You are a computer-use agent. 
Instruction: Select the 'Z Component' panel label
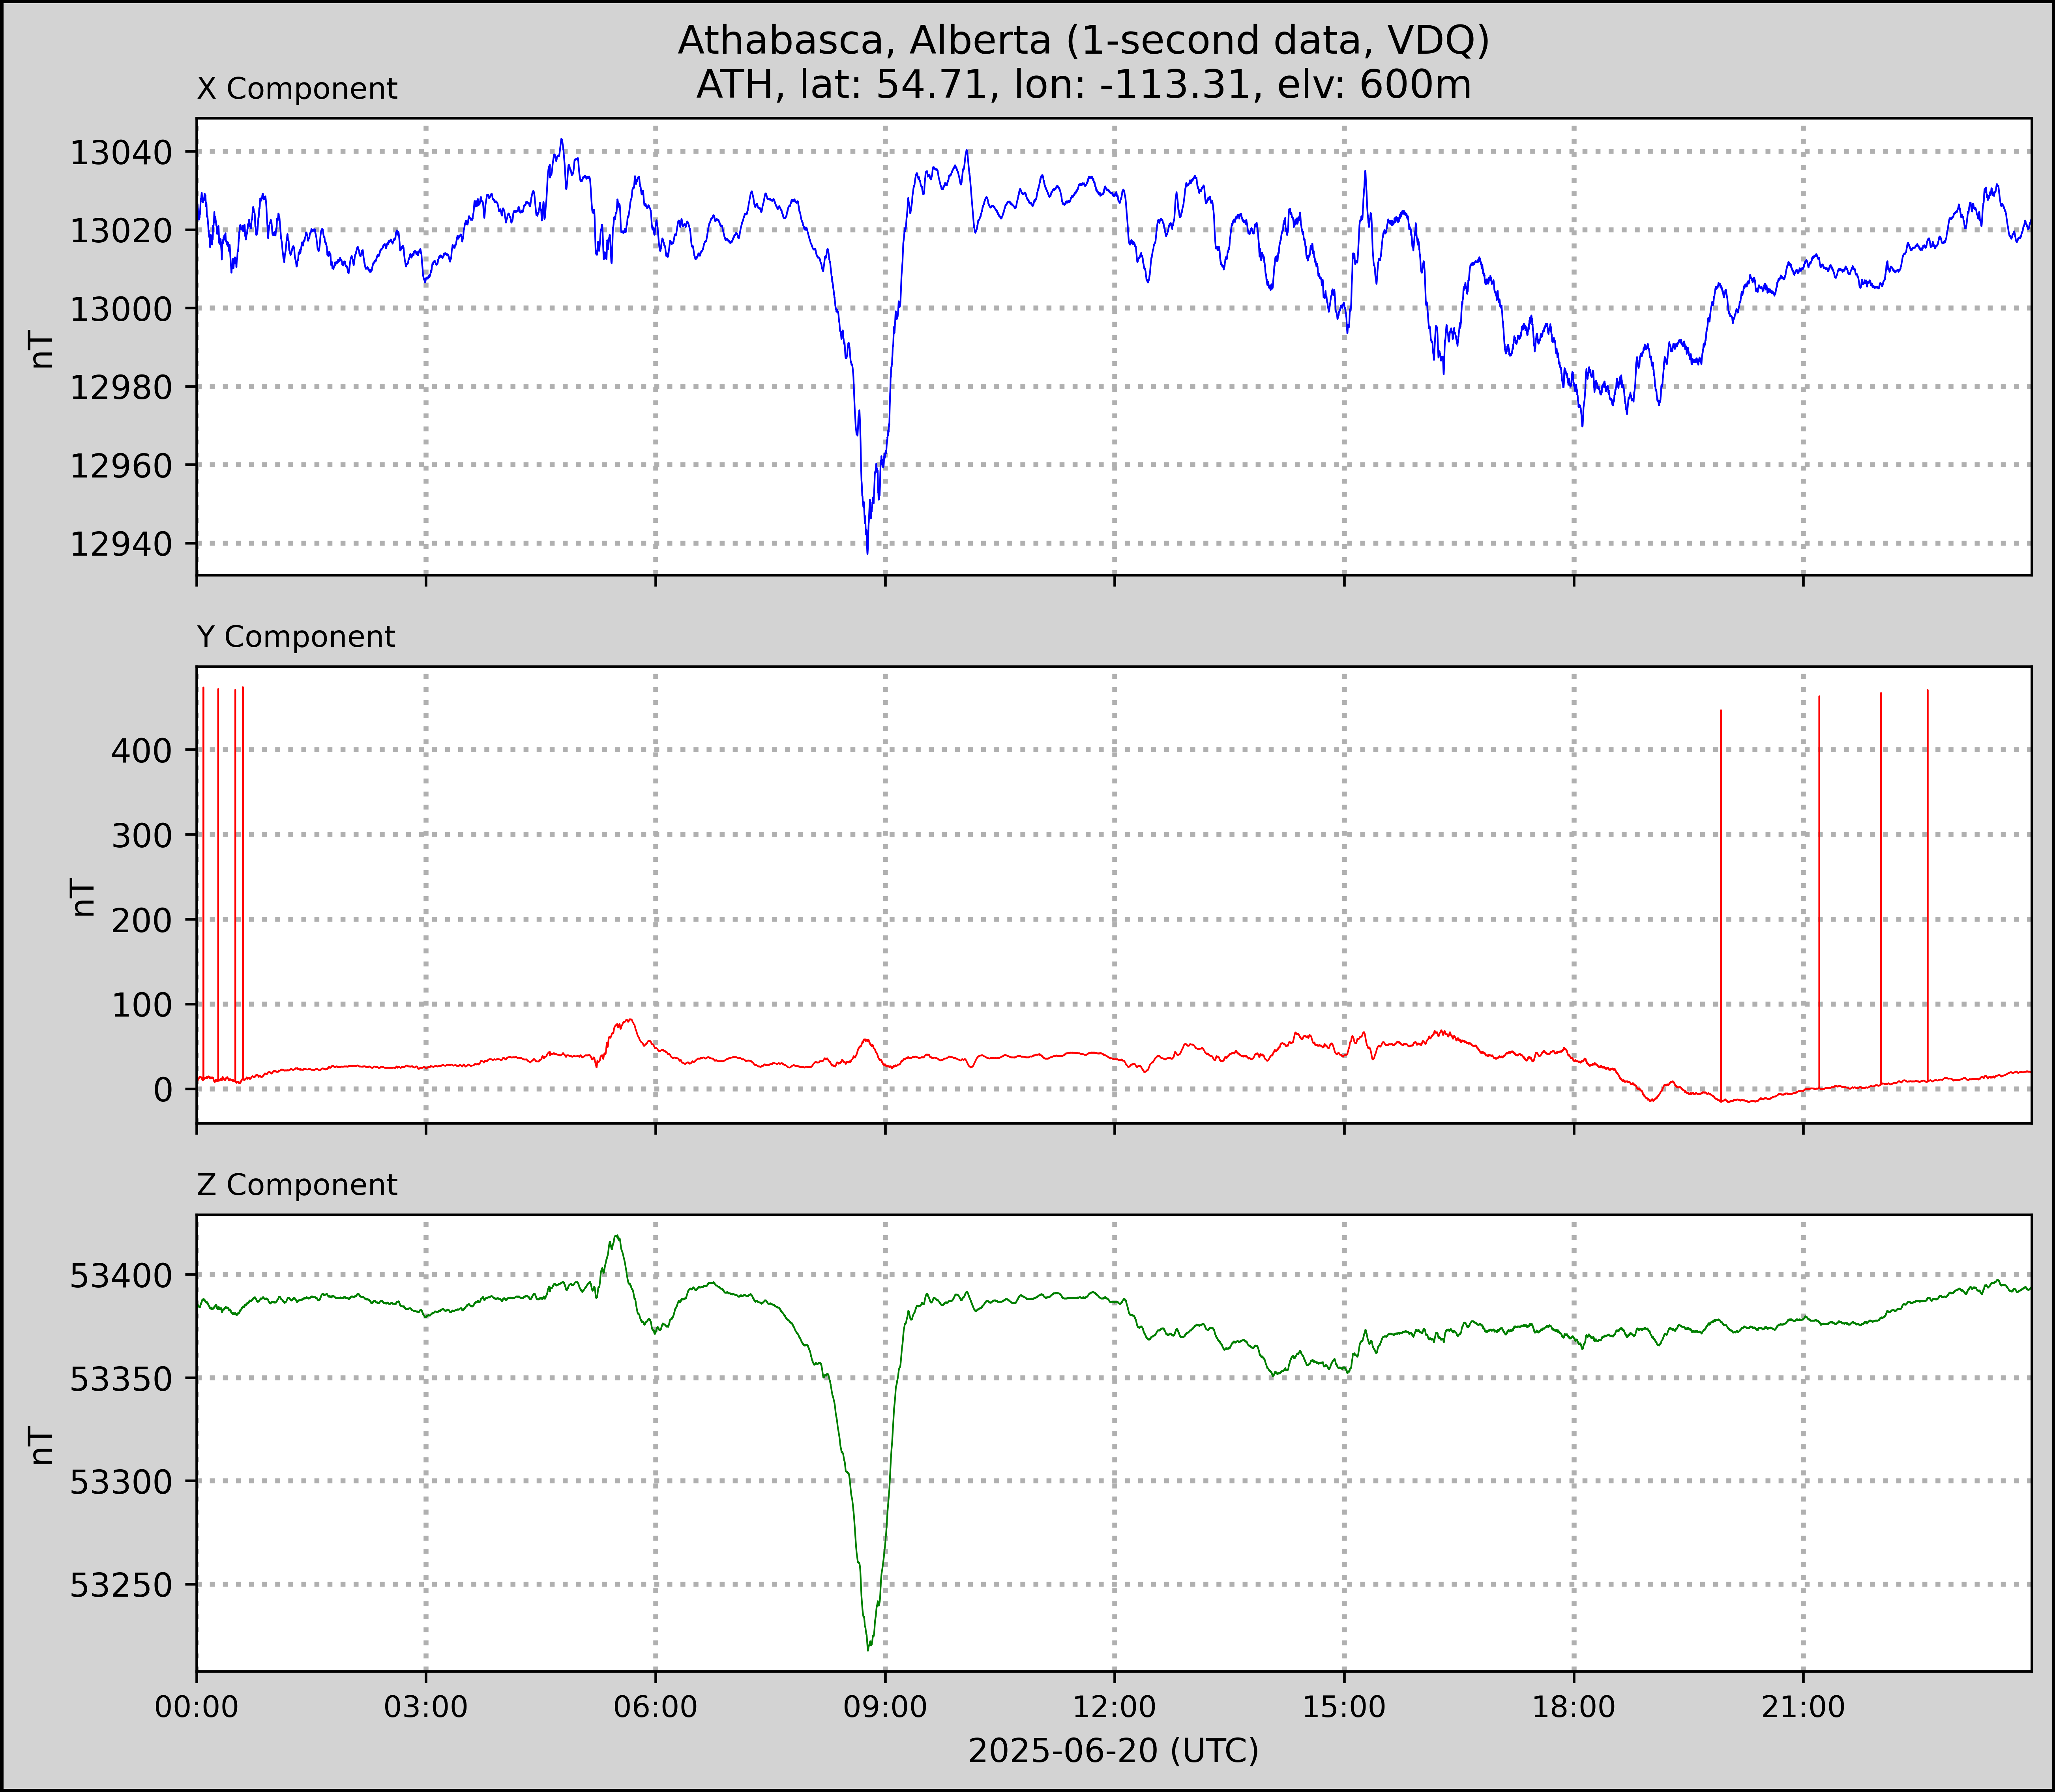(x=297, y=1185)
